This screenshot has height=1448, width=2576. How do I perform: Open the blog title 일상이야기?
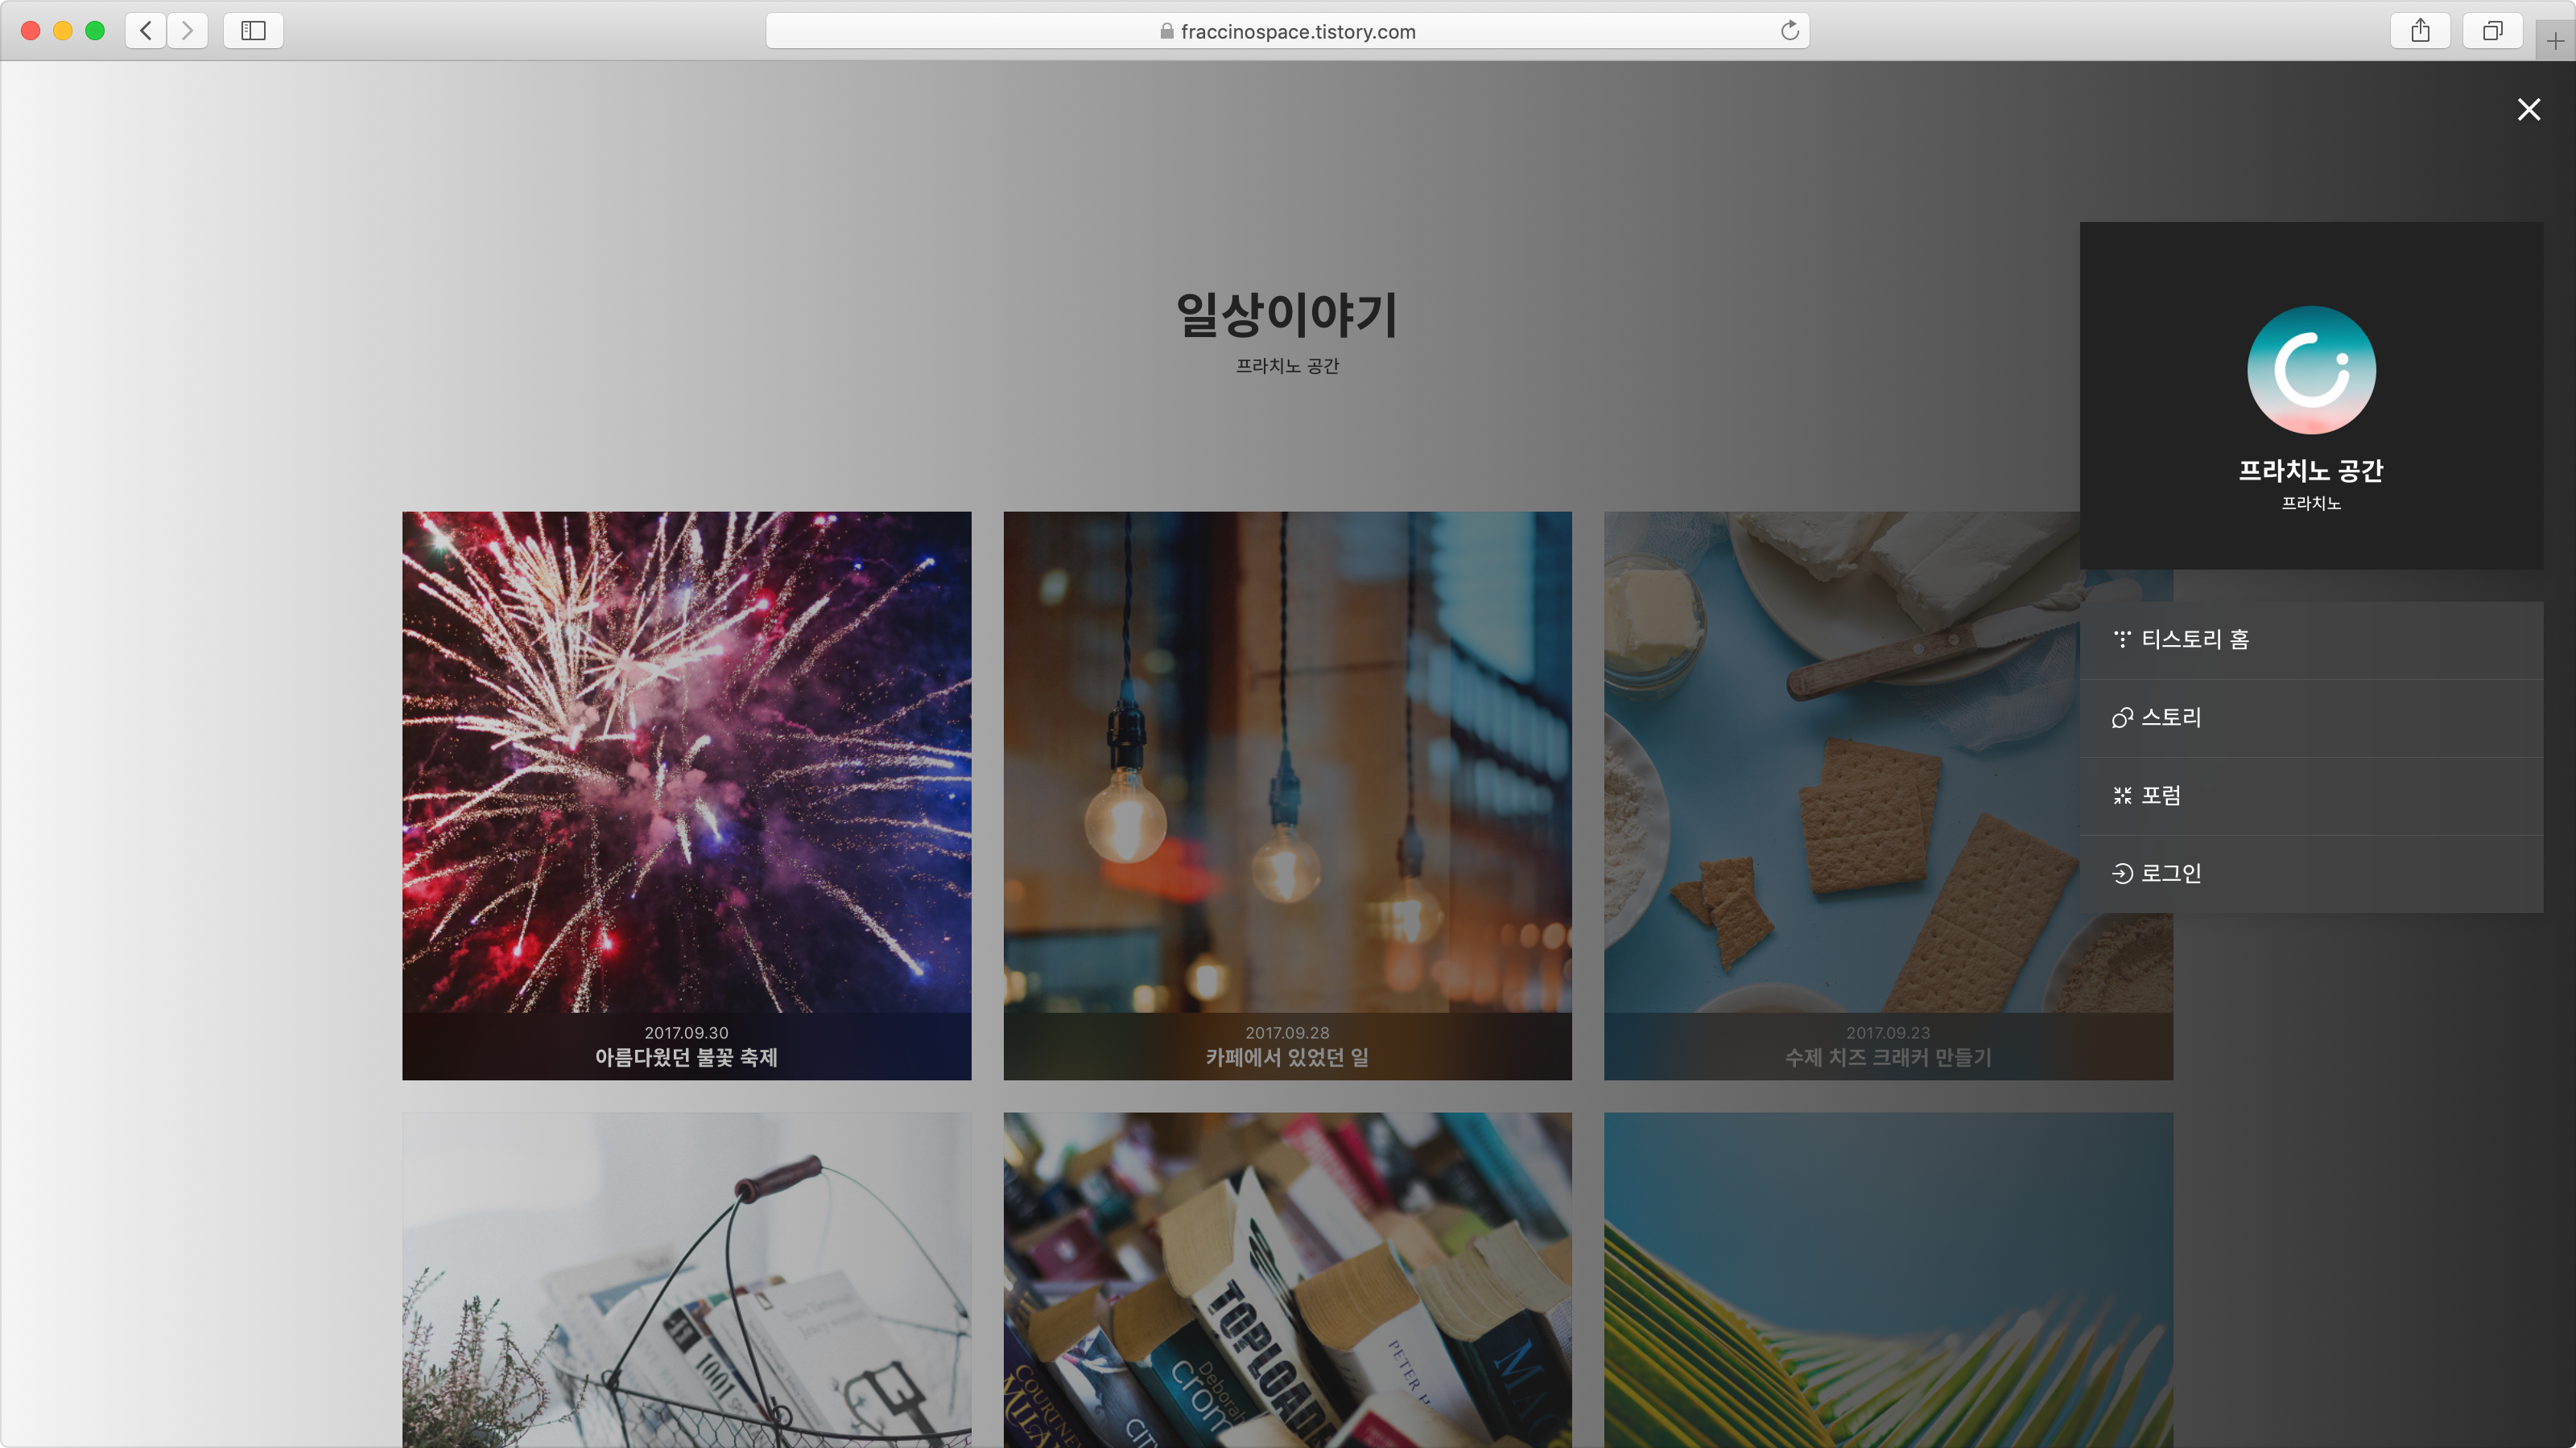(1287, 318)
